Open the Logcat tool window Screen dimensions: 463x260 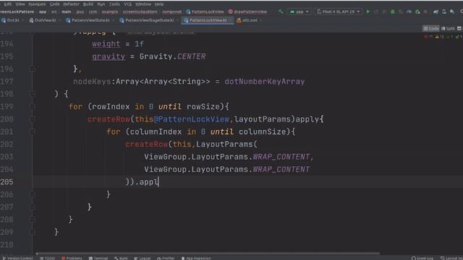pos(142,258)
